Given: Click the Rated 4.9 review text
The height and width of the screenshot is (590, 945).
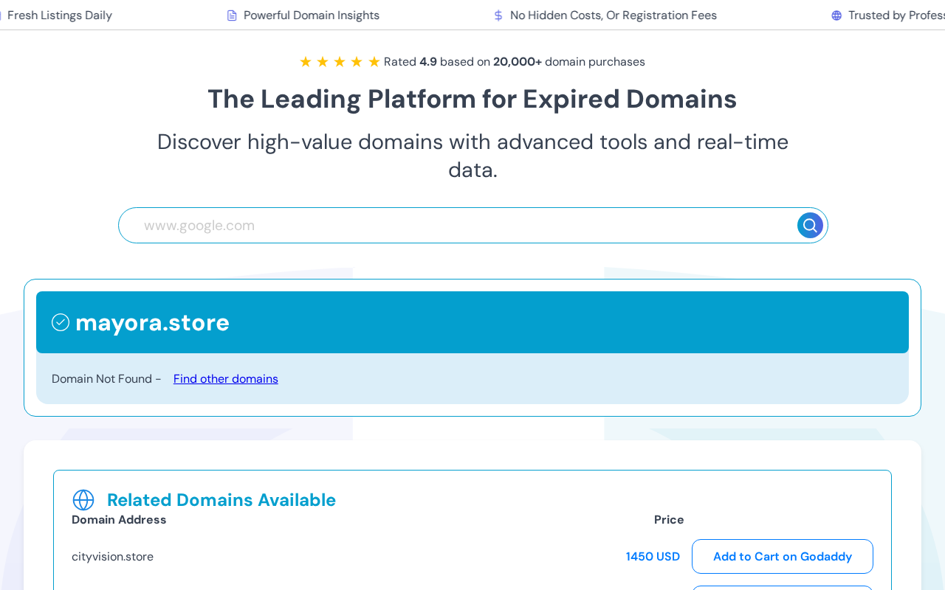Looking at the screenshot, I should [515, 62].
